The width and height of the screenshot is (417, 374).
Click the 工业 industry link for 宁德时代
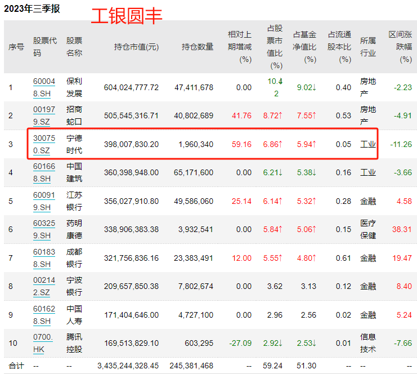coord(368,144)
